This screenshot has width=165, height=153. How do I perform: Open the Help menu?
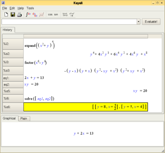21,8
